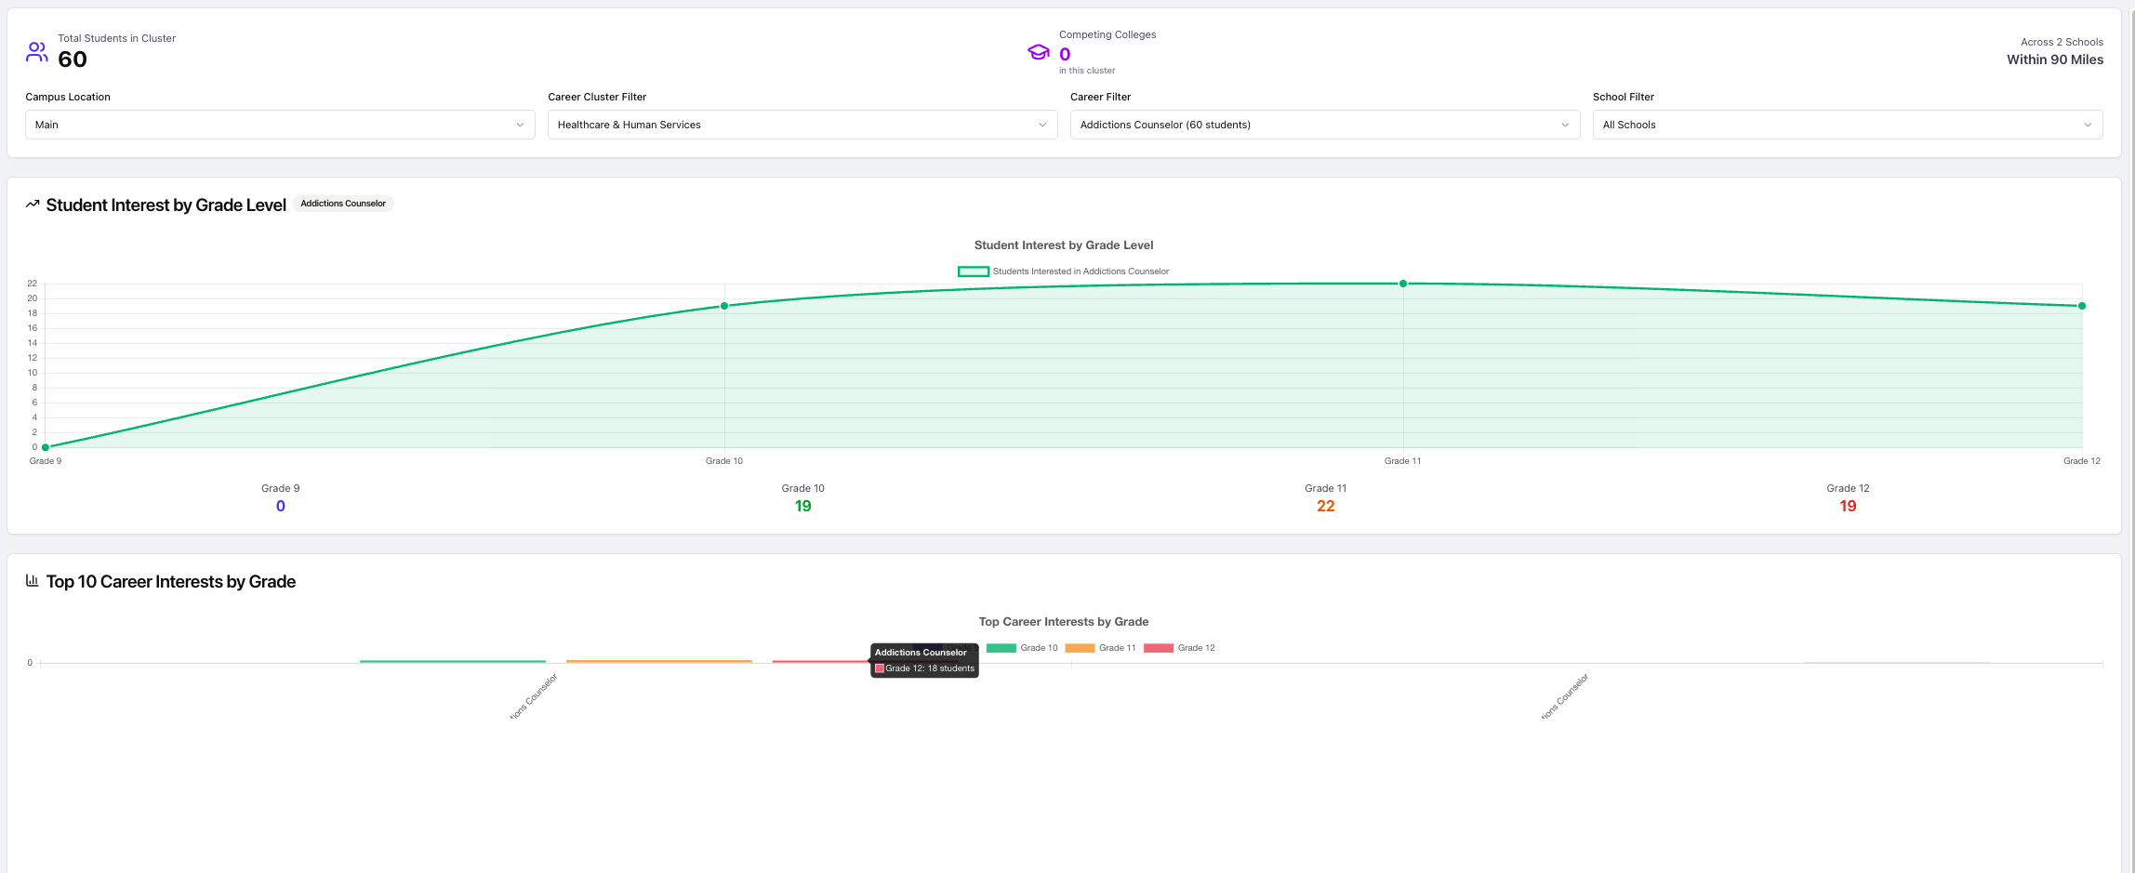Toggle the Students Interested in Addictions Counselor legend
This screenshot has height=873, width=2135.
click(x=1063, y=271)
